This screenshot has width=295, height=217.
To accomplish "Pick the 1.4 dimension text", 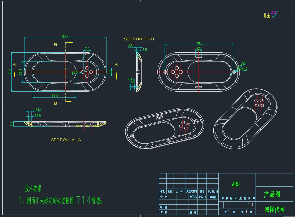I will pyautogui.click(x=128, y=81).
